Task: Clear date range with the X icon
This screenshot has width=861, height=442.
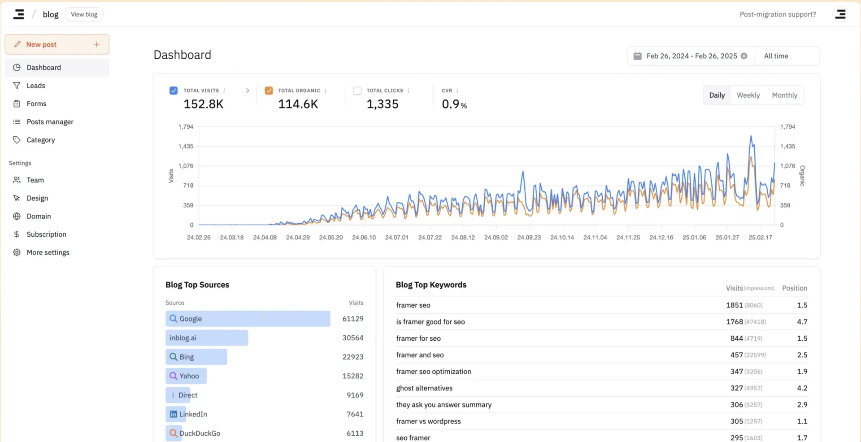Action: click(x=745, y=56)
